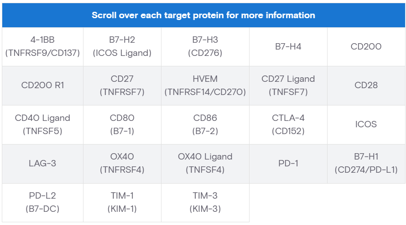
Task: Open the LAG-3 target entry
Action: [x=42, y=163]
